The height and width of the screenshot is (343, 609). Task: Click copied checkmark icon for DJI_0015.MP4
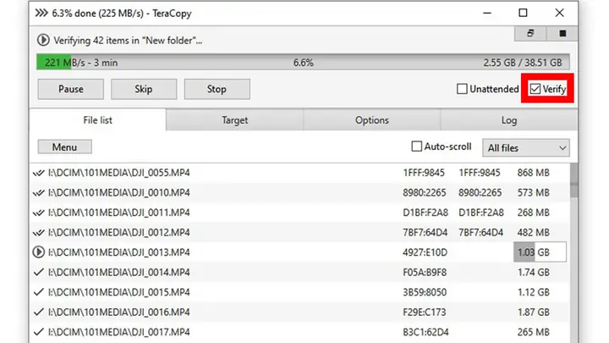coord(38,292)
